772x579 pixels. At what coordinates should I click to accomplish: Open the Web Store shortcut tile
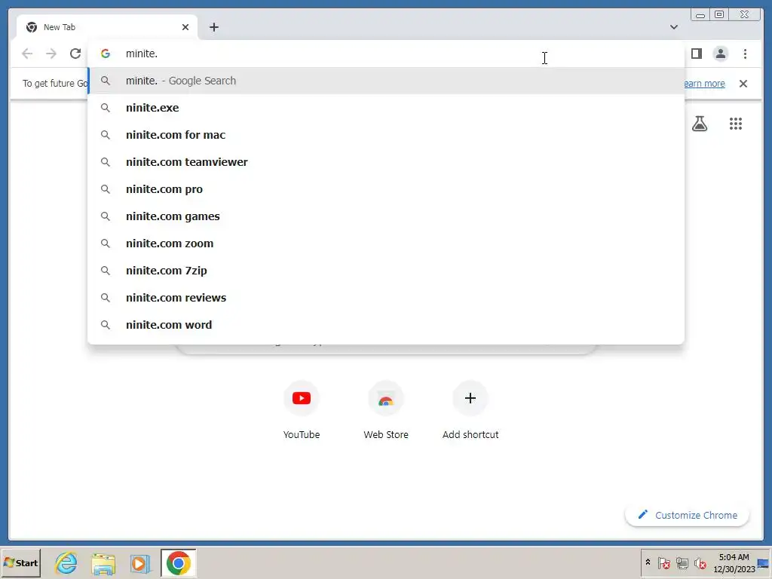tap(386, 410)
